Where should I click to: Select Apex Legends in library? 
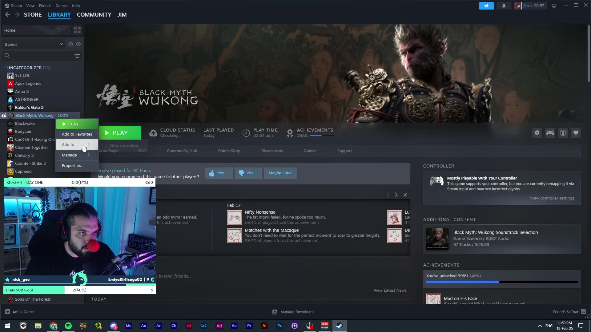28,83
